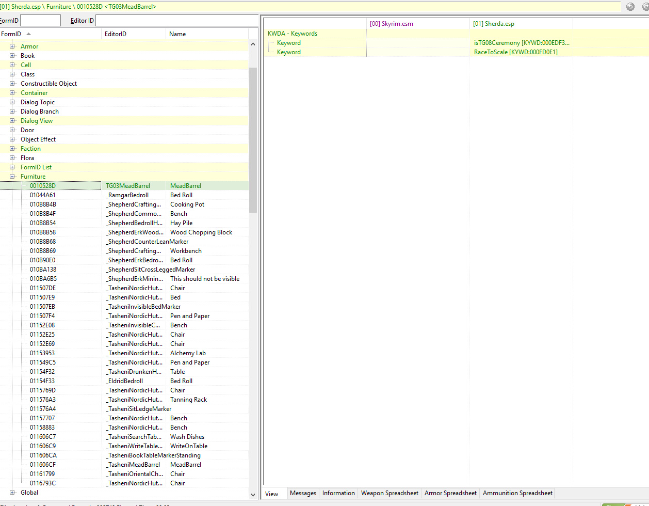Expand the Armor record group
The height and width of the screenshot is (506, 649).
pyautogui.click(x=12, y=46)
